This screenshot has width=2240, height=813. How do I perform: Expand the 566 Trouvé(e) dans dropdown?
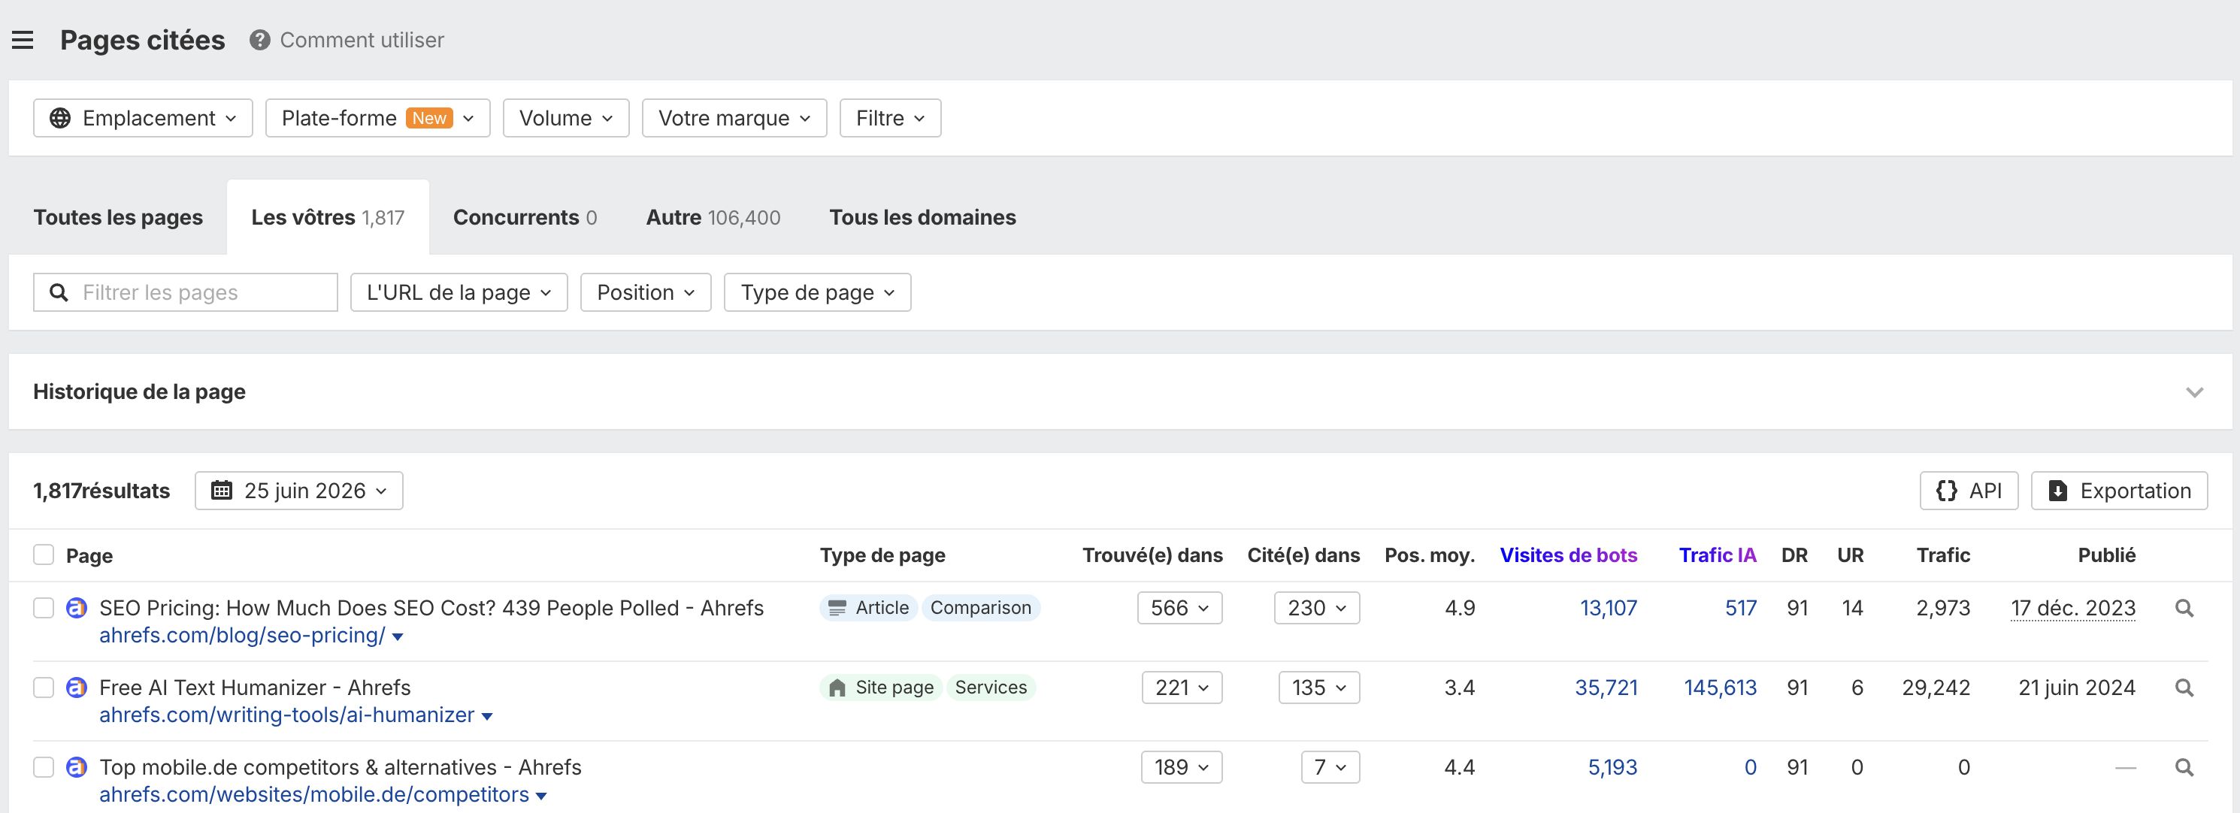coord(1180,608)
